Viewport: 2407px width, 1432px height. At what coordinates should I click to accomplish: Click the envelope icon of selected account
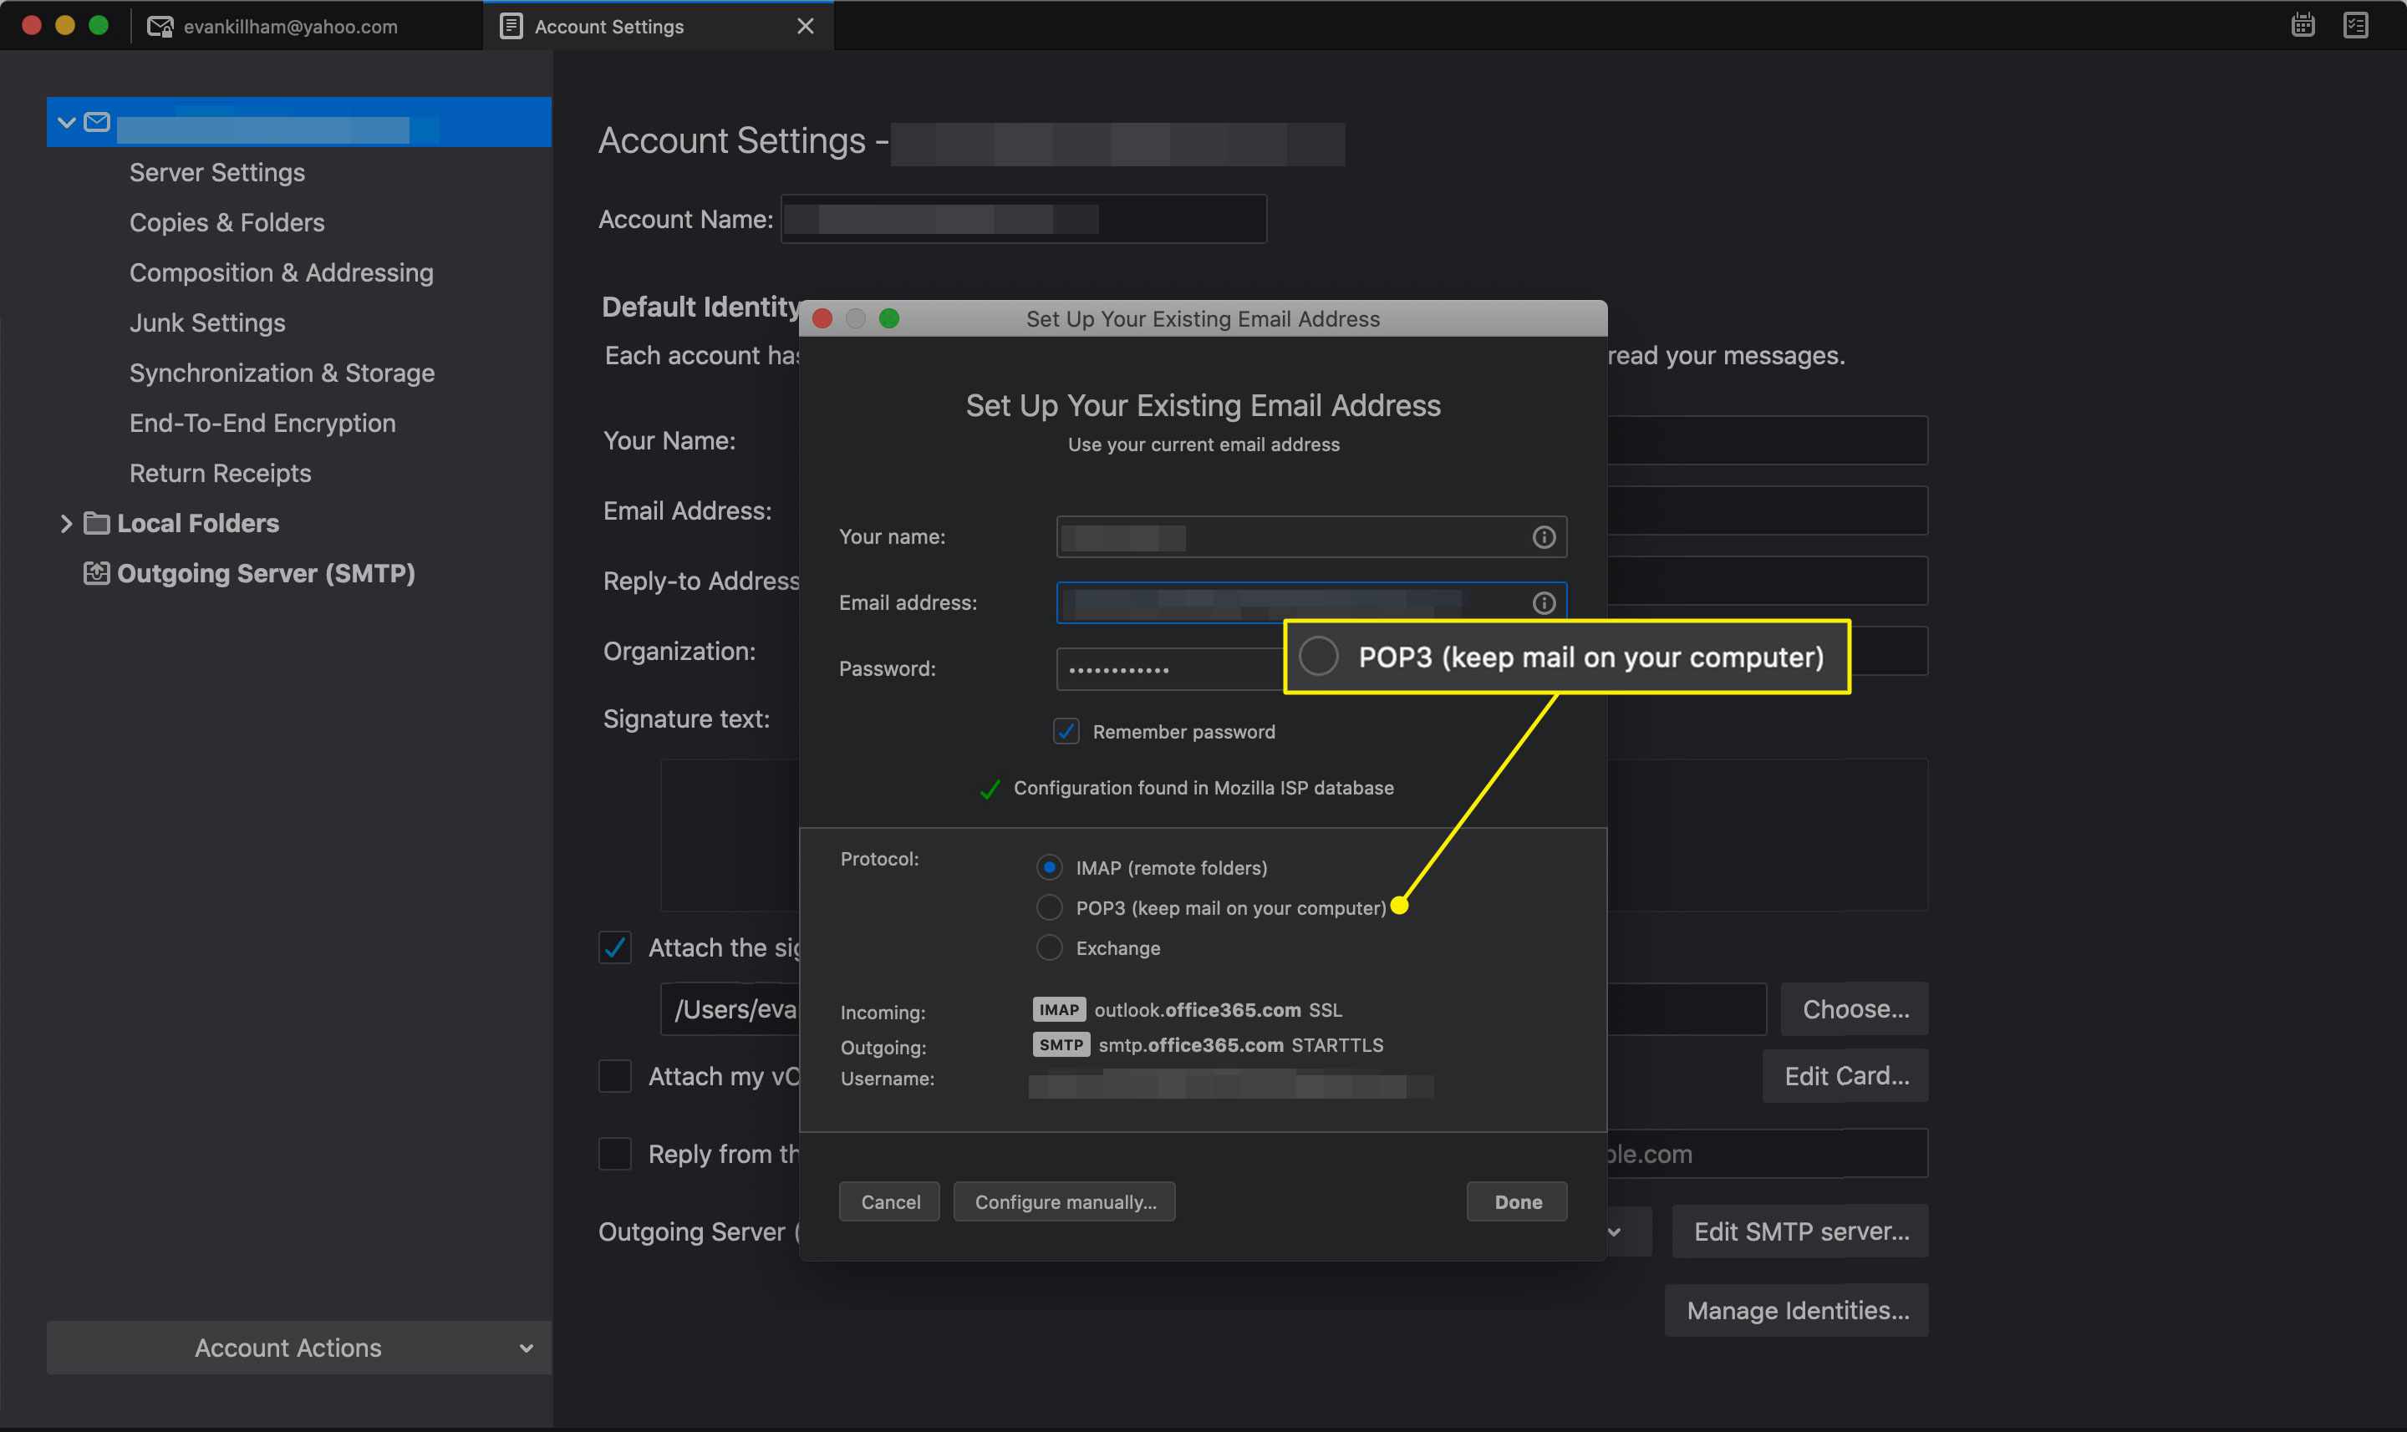(x=96, y=122)
